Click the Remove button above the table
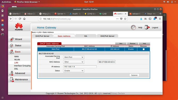The image size is (178, 100). pos(133,44)
